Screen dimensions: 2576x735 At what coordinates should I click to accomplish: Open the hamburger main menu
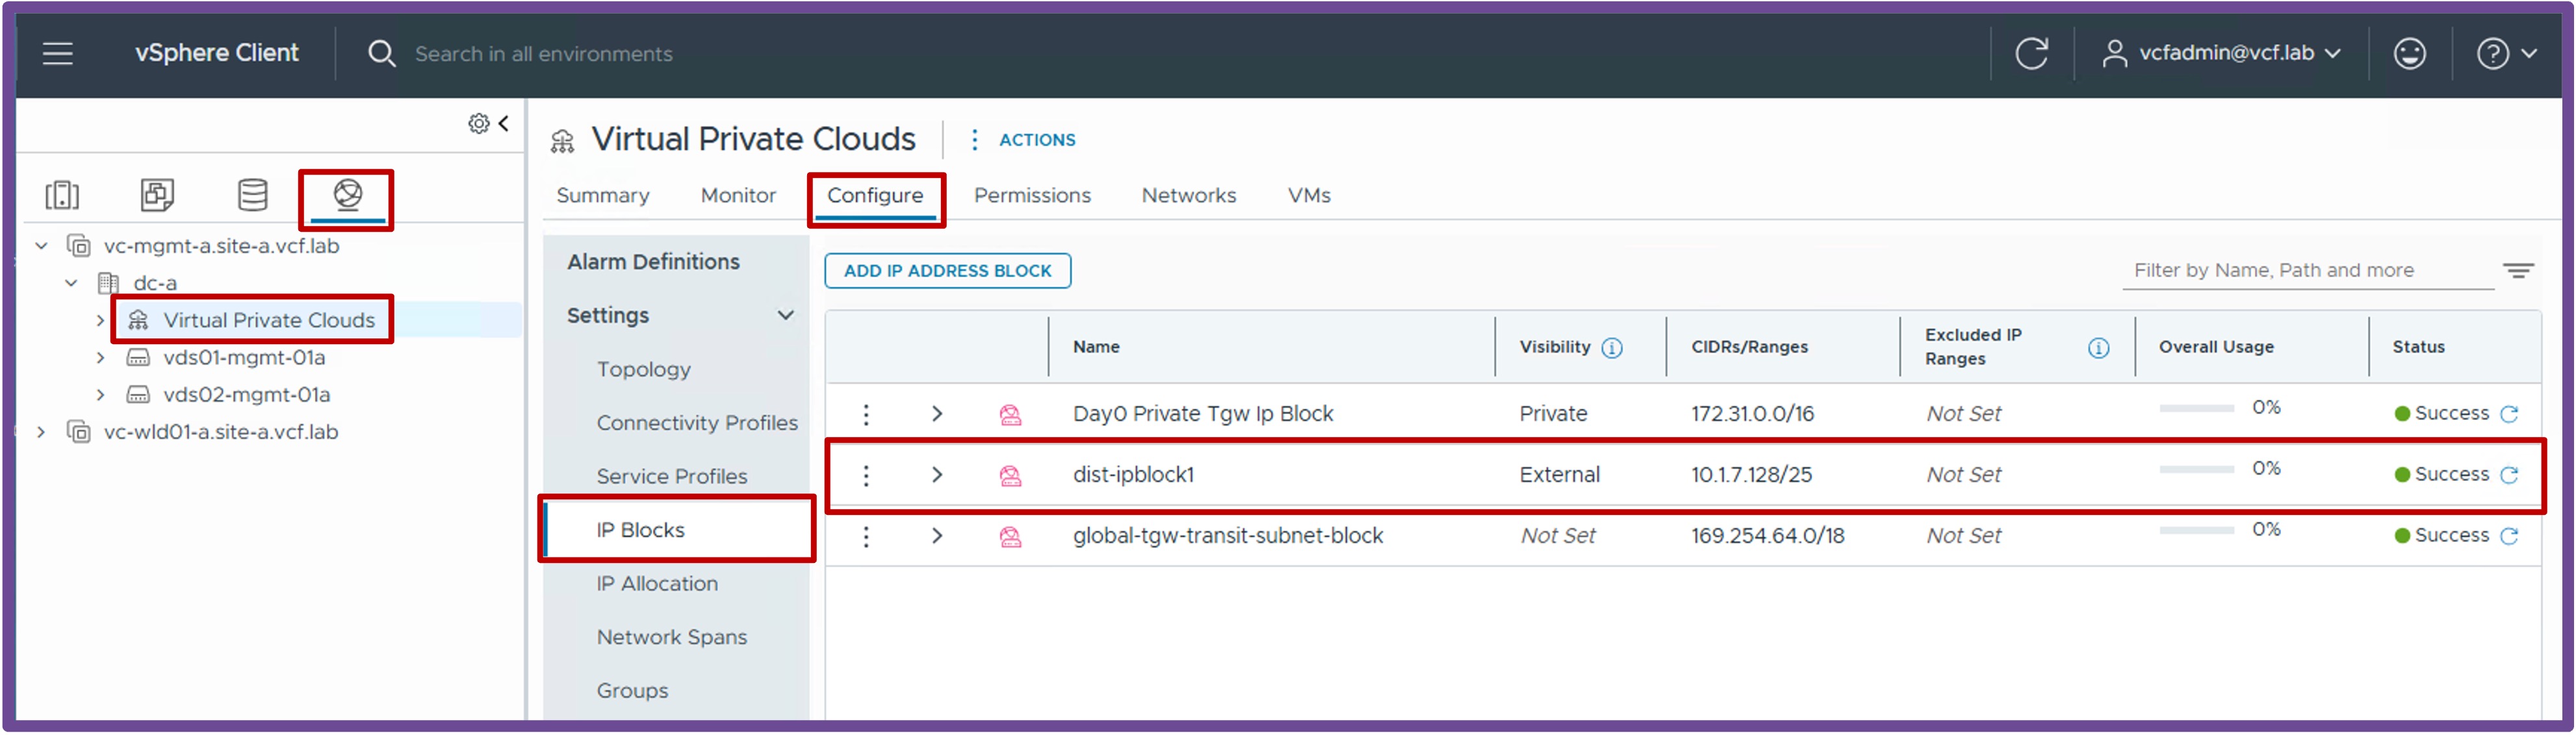click(58, 54)
